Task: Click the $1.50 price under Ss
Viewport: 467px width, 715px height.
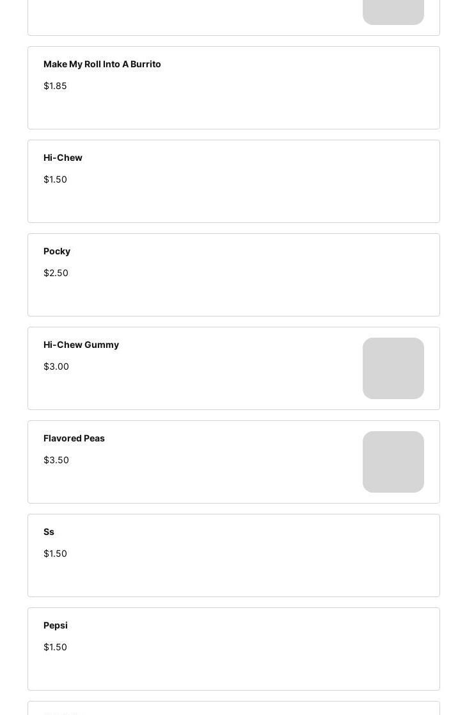Action: point(55,554)
